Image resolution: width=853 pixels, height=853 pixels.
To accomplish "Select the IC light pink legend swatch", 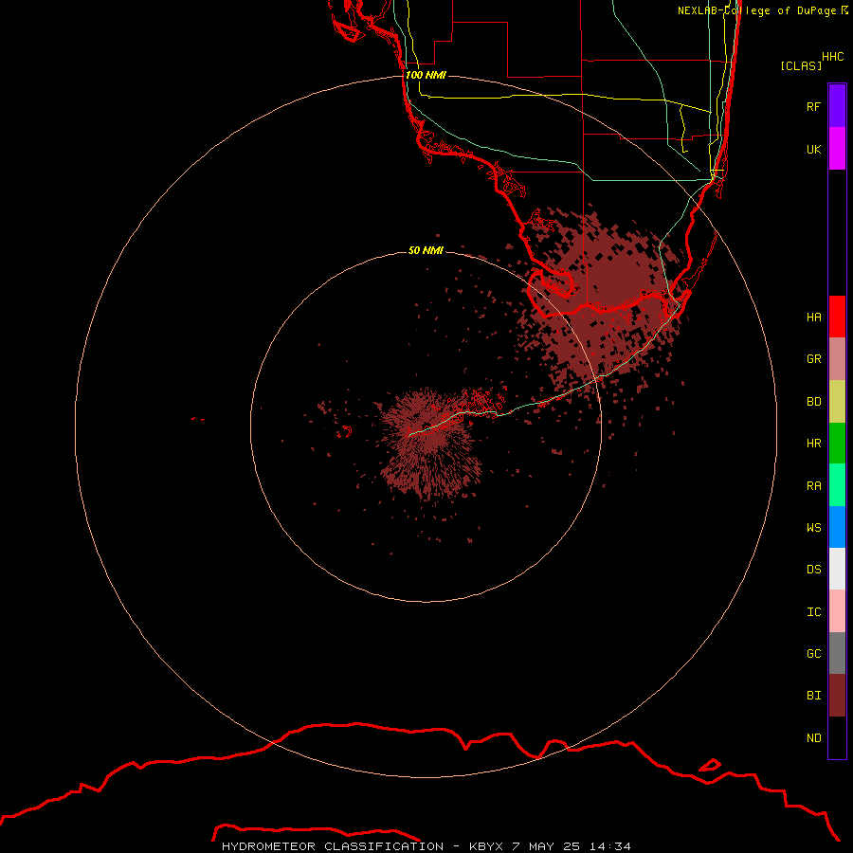I will [x=837, y=611].
